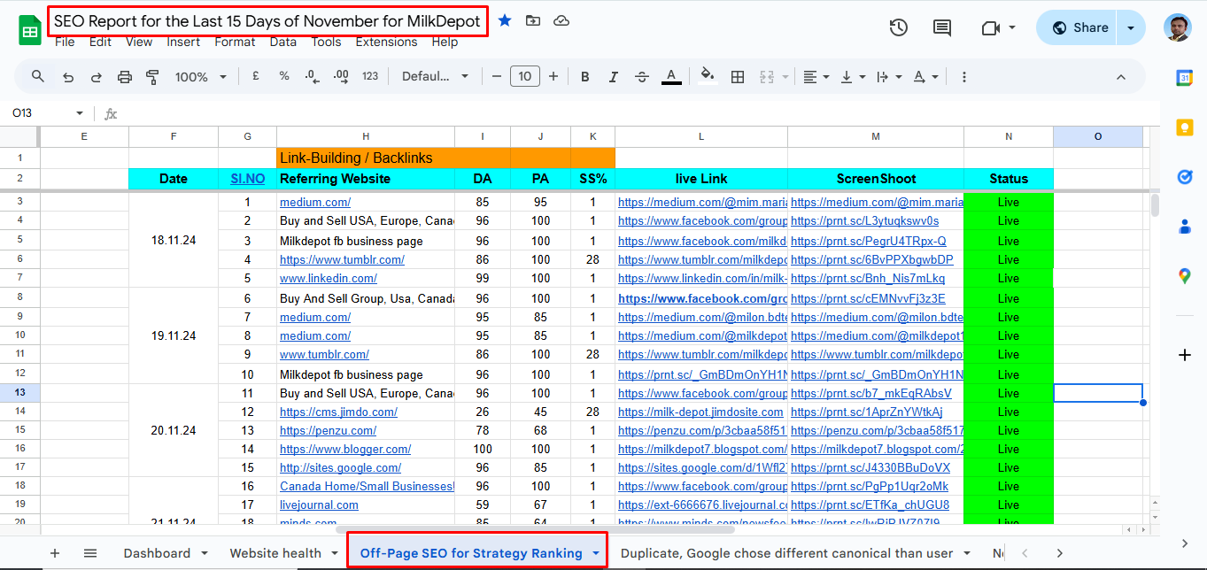Check cloud document status icon
This screenshot has width=1207, height=570.
(561, 20)
